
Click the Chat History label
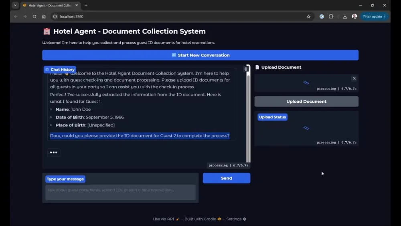[x=60, y=69]
